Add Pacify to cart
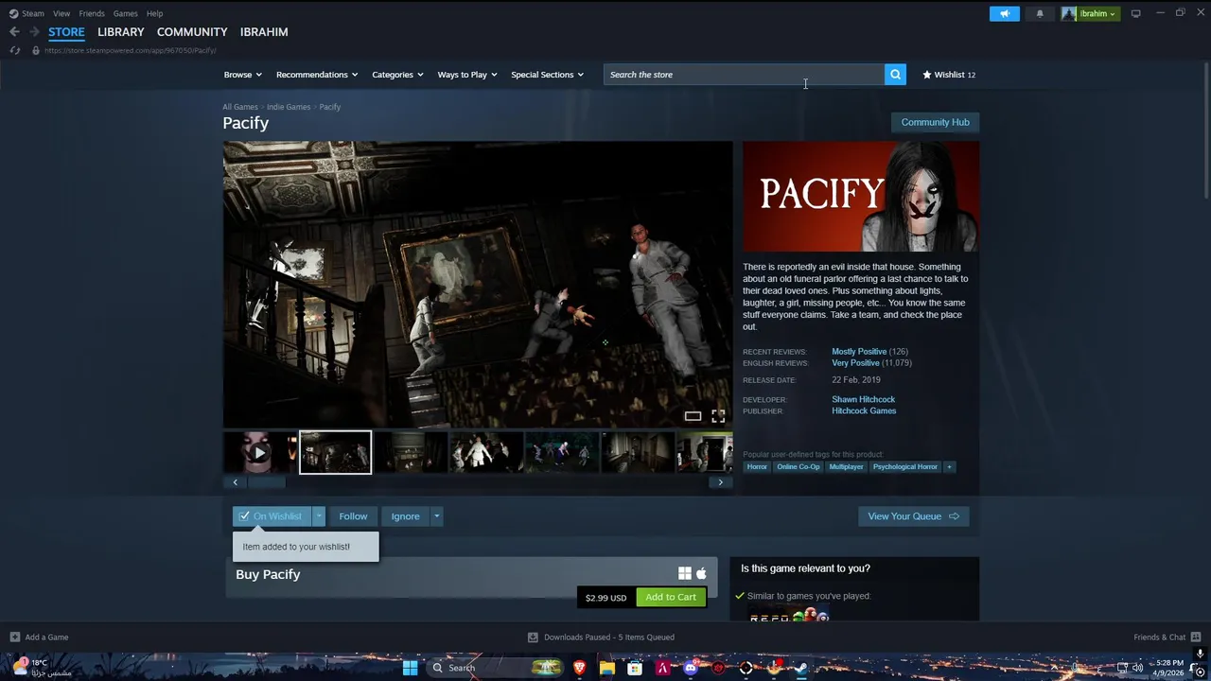1211x681 pixels. (671, 597)
